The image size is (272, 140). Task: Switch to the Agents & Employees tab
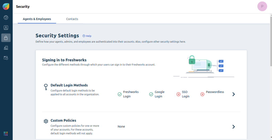pyautogui.click(x=37, y=19)
